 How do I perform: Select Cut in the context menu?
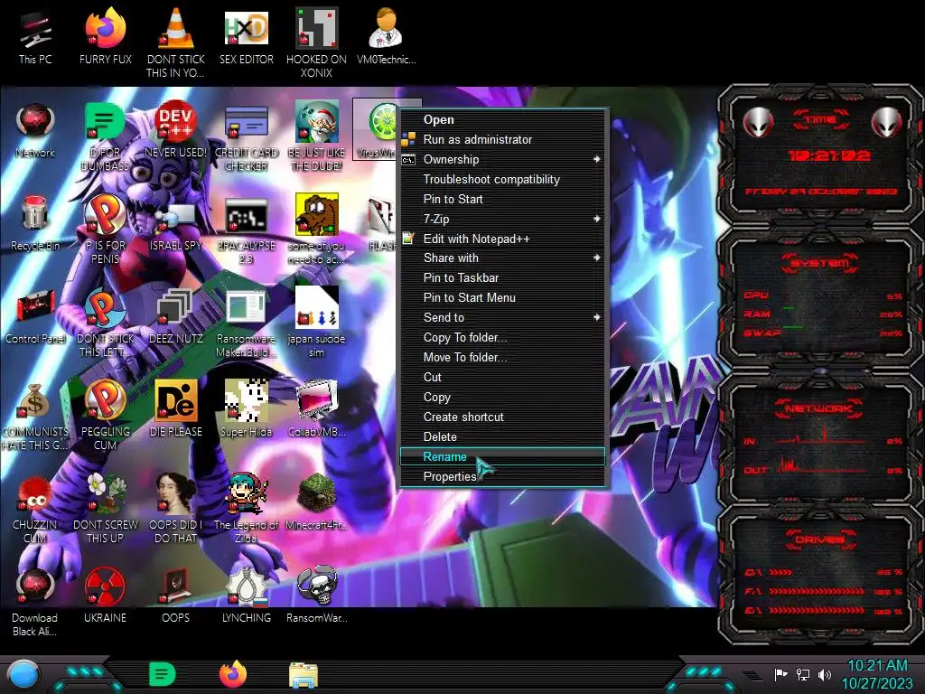tap(502, 377)
